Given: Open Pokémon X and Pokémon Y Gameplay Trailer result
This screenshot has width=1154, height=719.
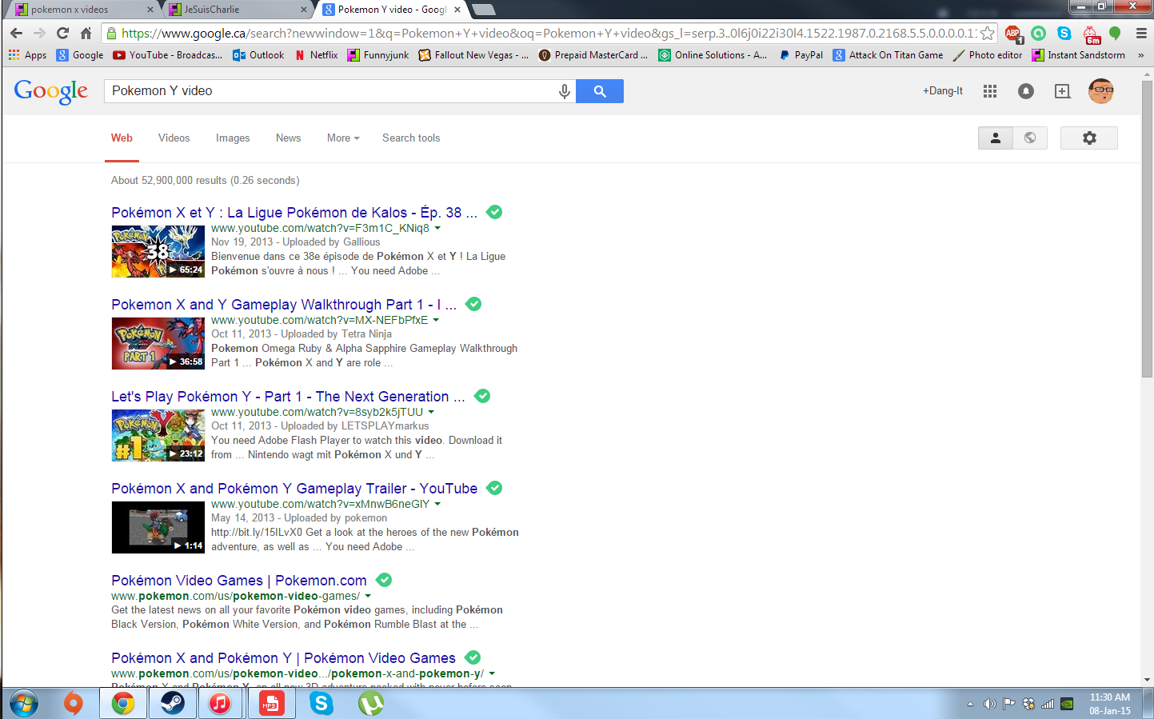Looking at the screenshot, I should pos(294,488).
